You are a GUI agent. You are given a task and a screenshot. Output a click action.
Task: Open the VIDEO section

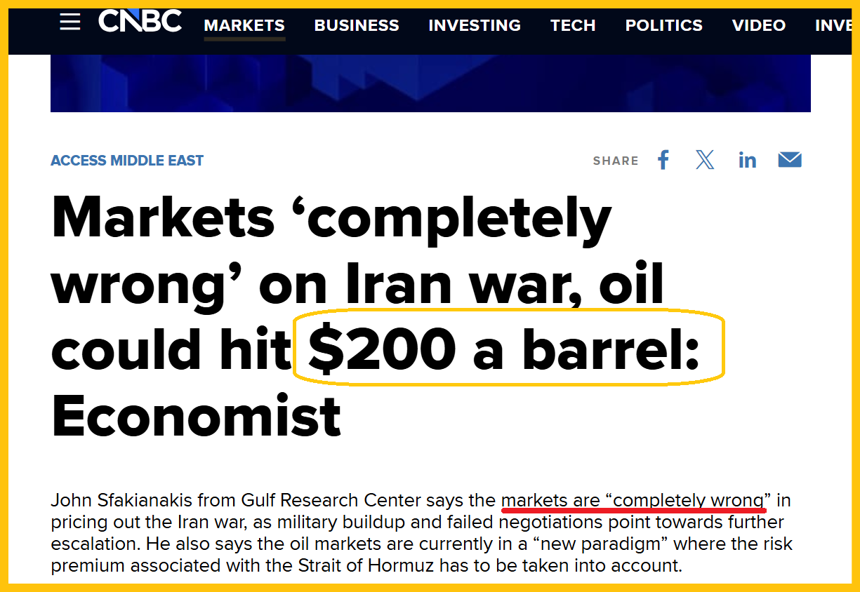[759, 25]
